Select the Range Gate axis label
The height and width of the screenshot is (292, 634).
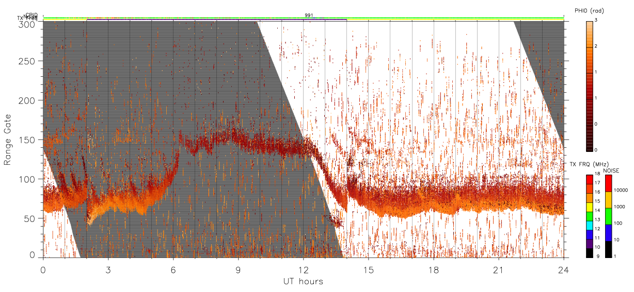[x=8, y=140]
